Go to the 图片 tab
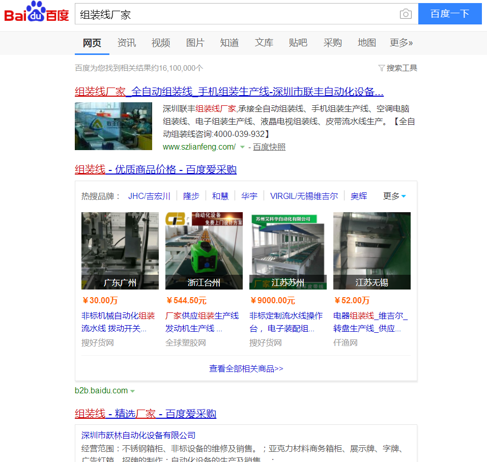 coord(195,43)
